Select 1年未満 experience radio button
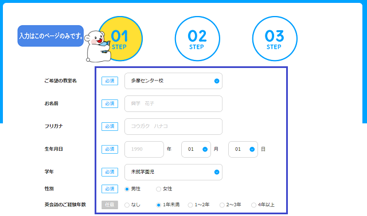The image size is (367, 216). point(158,205)
